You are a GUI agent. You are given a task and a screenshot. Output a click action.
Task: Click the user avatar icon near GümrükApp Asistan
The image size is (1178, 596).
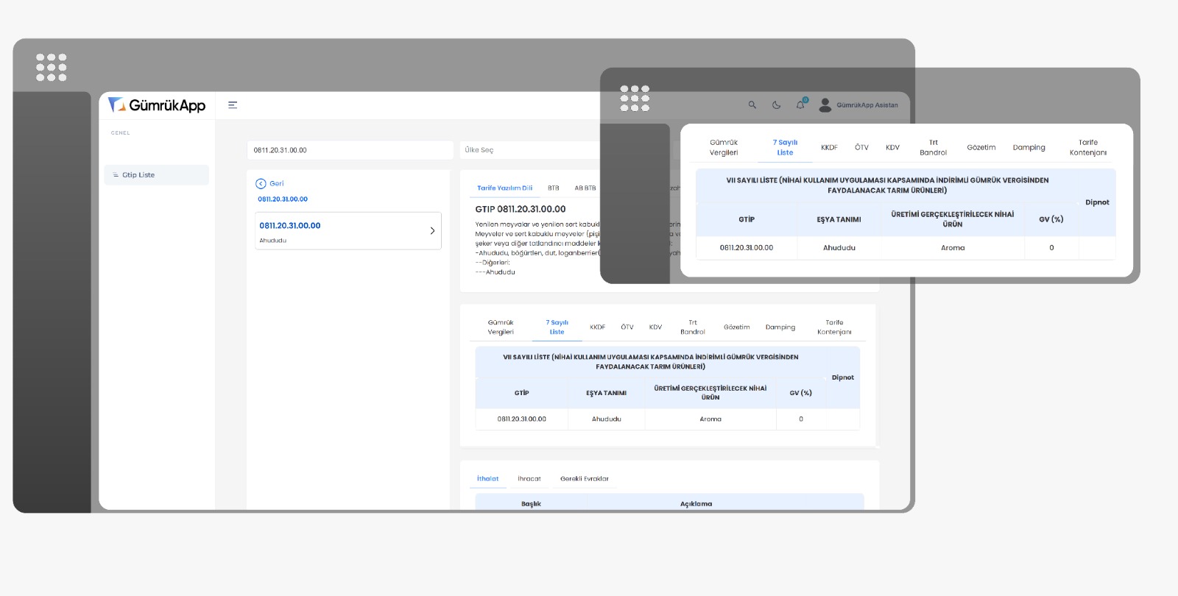(x=825, y=105)
